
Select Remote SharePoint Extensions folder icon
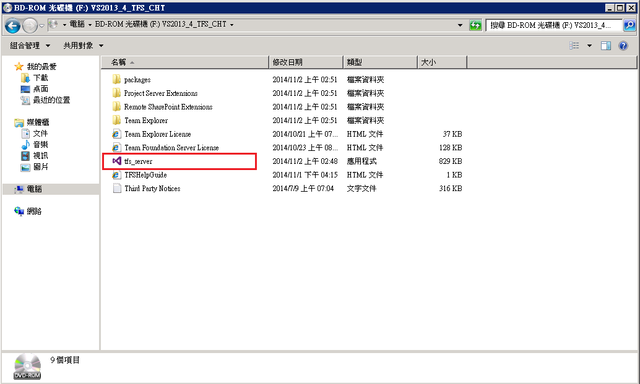tap(117, 107)
